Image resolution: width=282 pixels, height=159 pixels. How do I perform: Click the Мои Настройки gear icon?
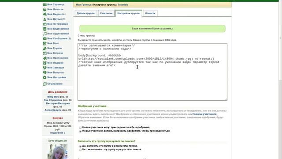pyautogui.click(x=45, y=78)
